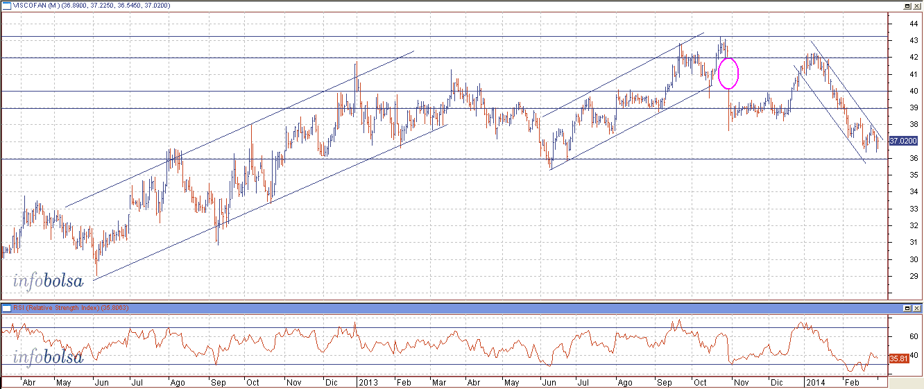Select the RSI (Relative Strength Index) title bar
Image resolution: width=924 pixels, height=389 pixels.
click(461, 308)
